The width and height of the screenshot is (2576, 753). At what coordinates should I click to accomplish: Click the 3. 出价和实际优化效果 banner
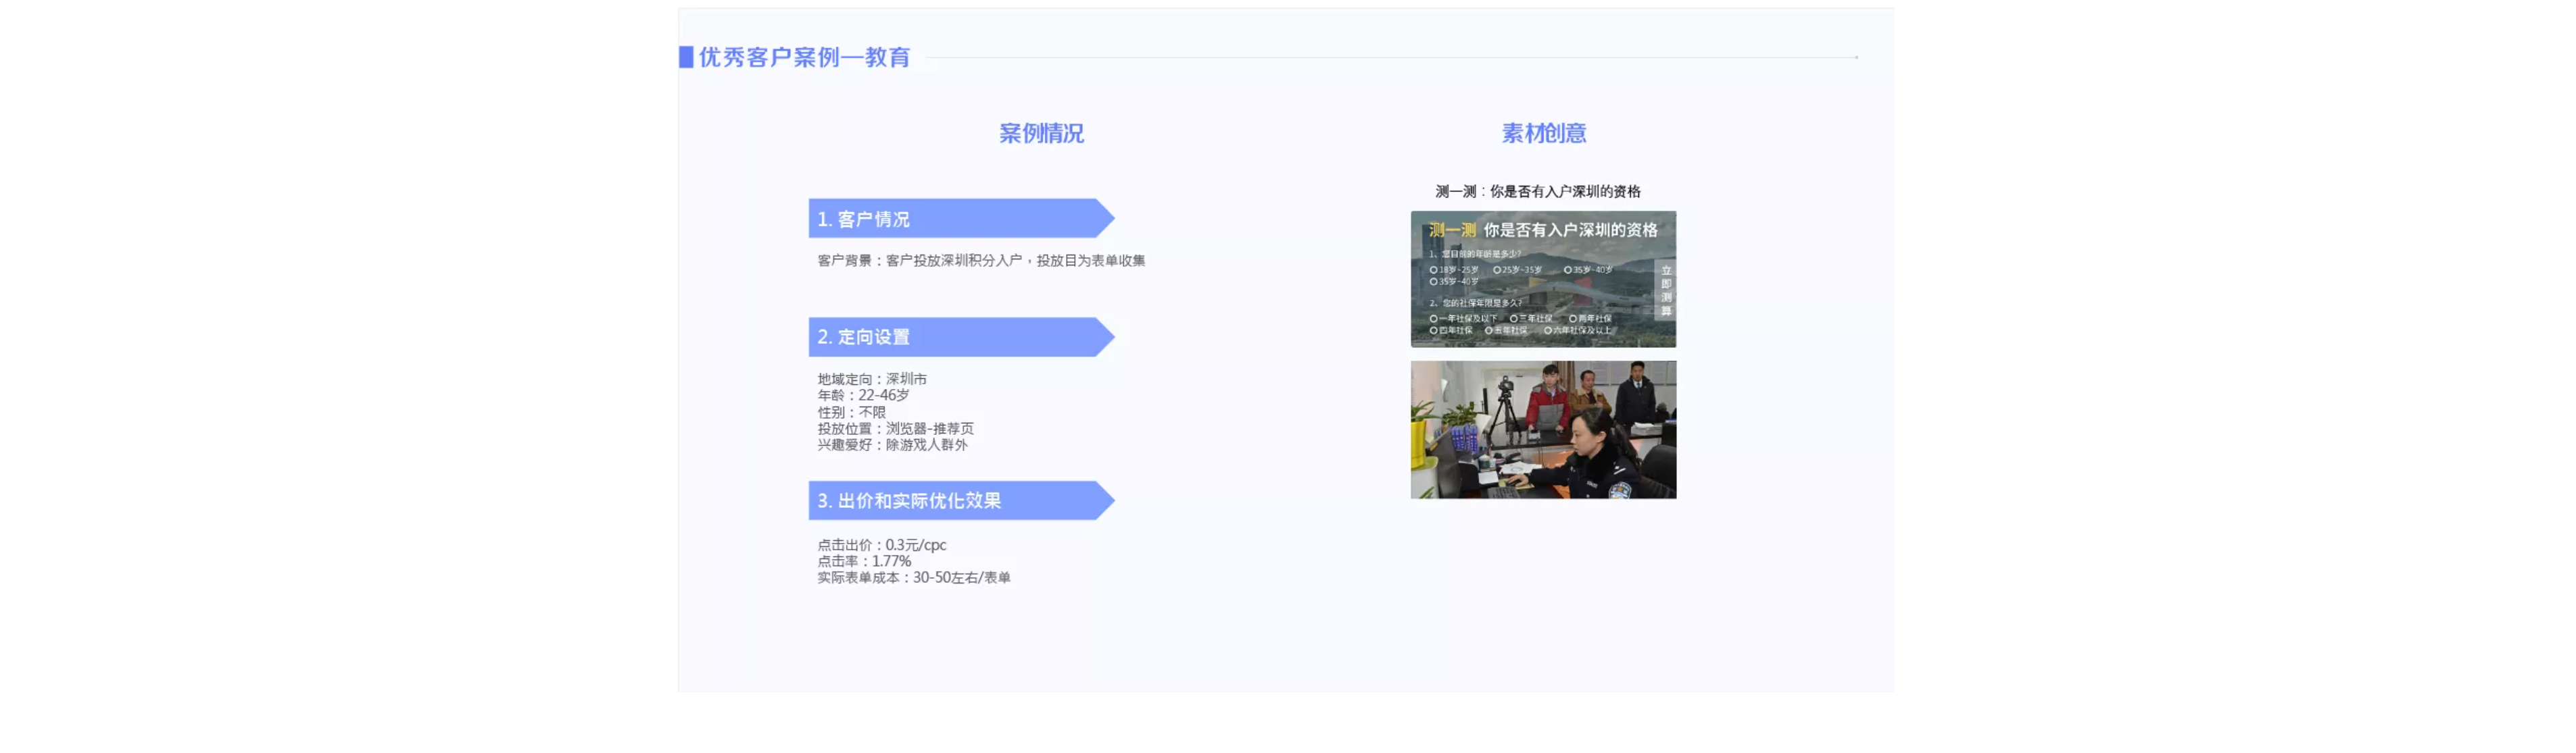tap(961, 501)
